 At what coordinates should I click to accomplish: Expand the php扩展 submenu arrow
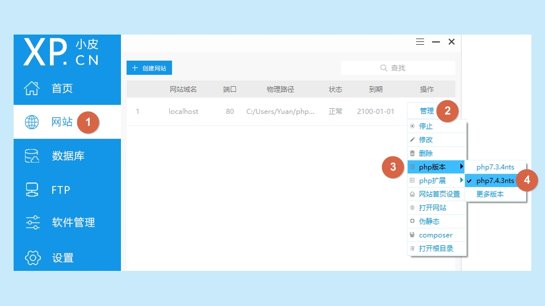pyautogui.click(x=462, y=181)
